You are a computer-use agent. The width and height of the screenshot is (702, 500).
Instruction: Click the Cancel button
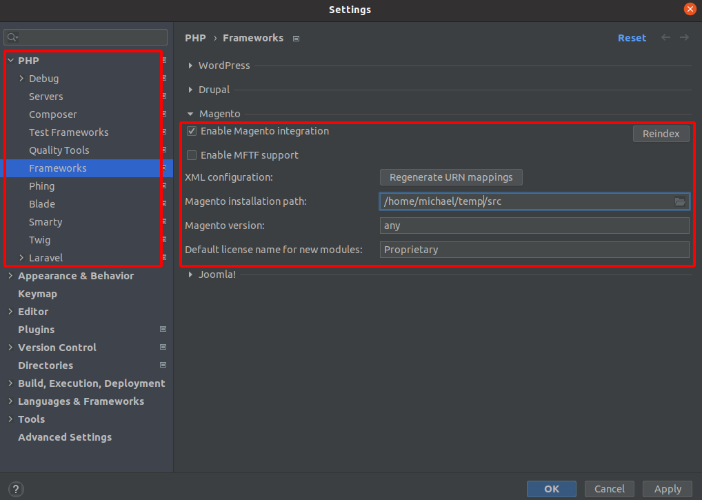pyautogui.click(x=610, y=489)
